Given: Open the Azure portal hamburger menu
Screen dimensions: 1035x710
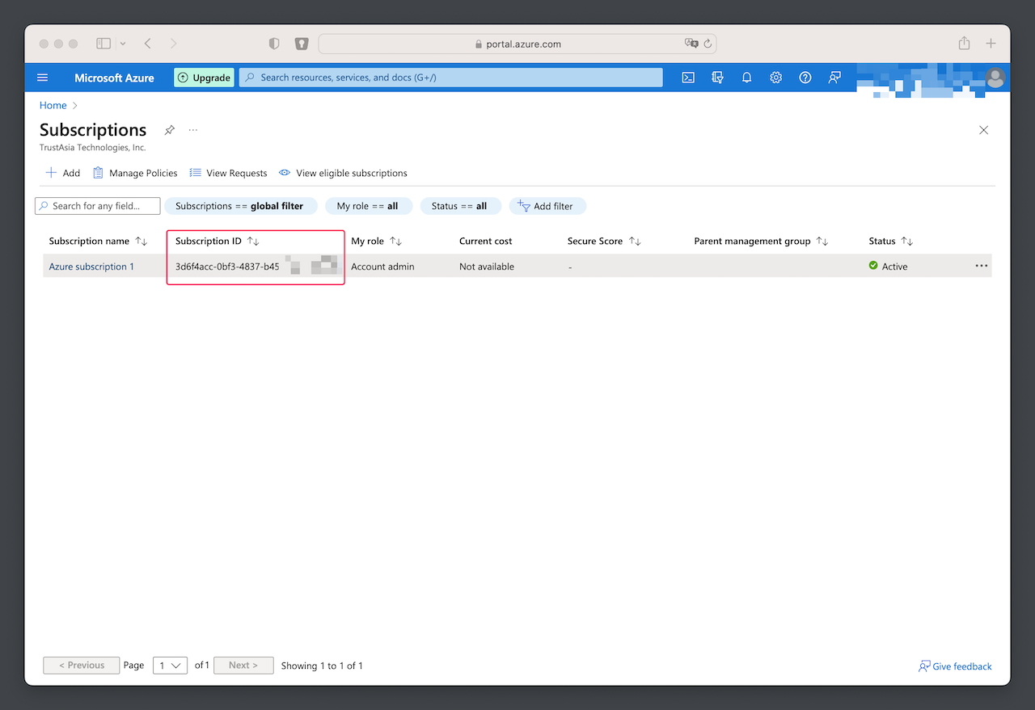Looking at the screenshot, I should click(43, 78).
